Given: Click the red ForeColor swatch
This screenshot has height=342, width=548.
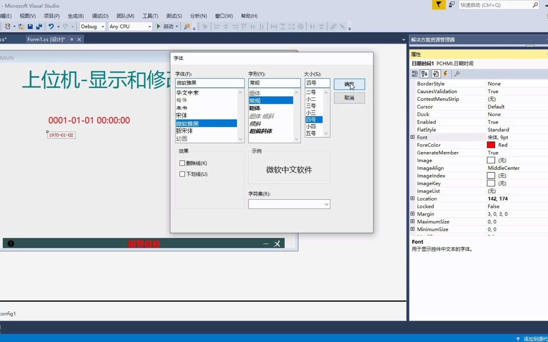Looking at the screenshot, I should coord(491,145).
